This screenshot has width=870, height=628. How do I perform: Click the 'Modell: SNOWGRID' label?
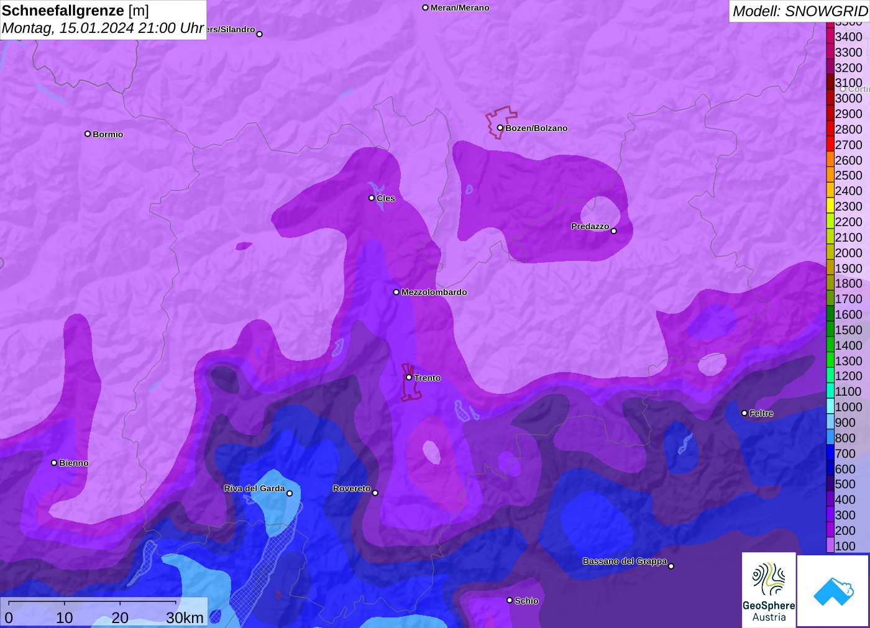pyautogui.click(x=800, y=11)
